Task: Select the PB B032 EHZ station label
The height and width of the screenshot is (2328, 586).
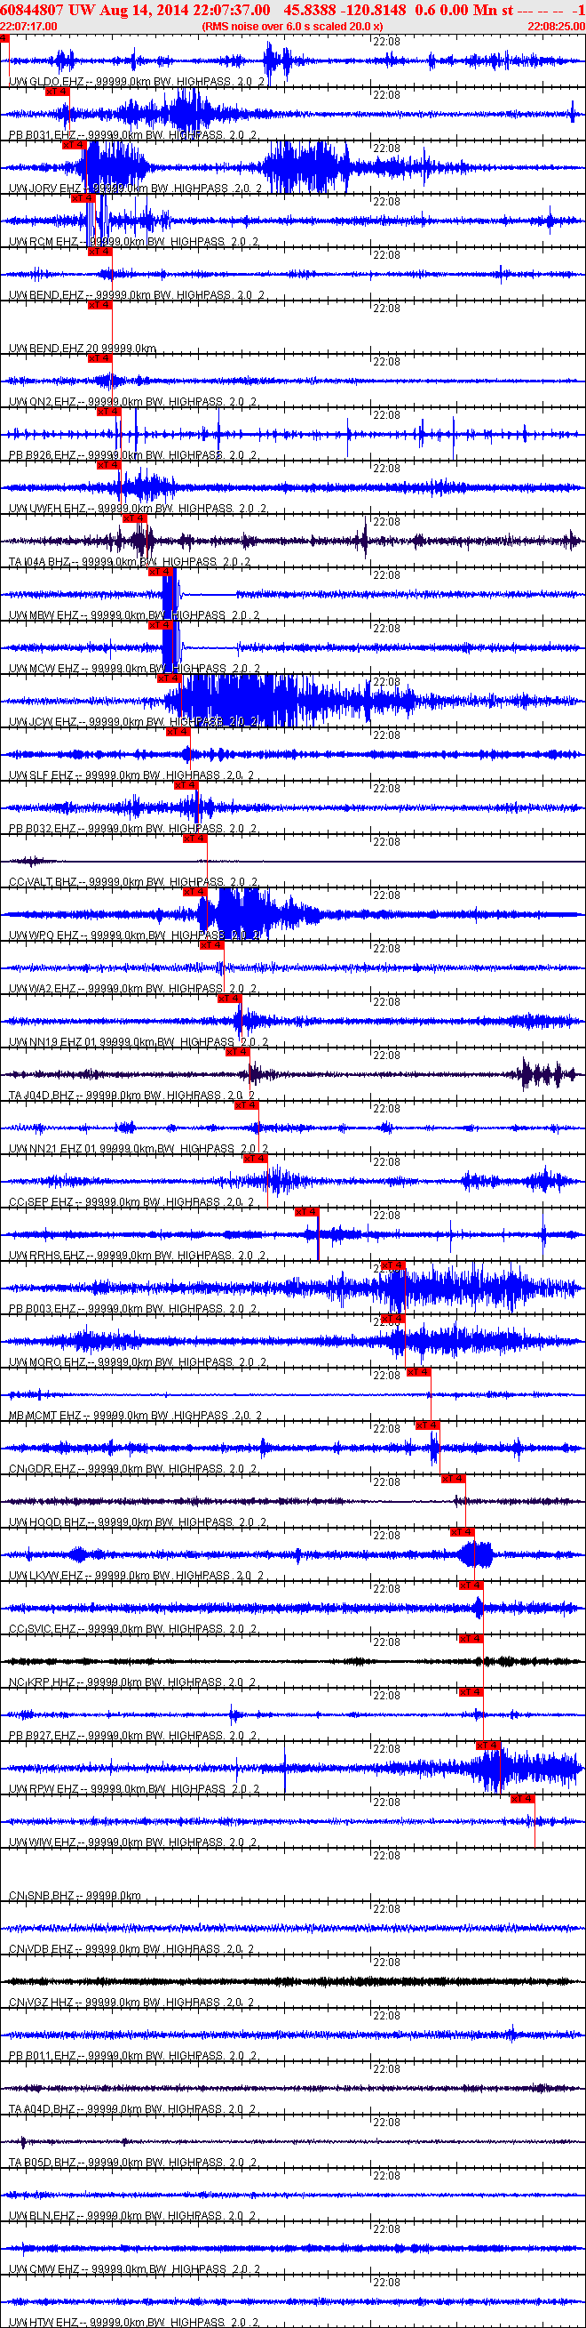Action: point(132,828)
